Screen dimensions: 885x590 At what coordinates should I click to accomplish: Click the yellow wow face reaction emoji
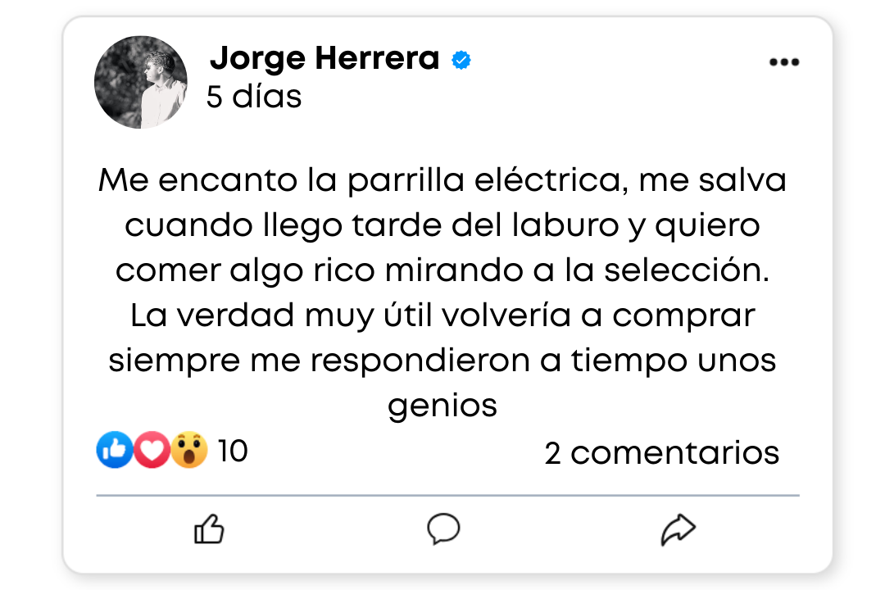click(x=188, y=450)
